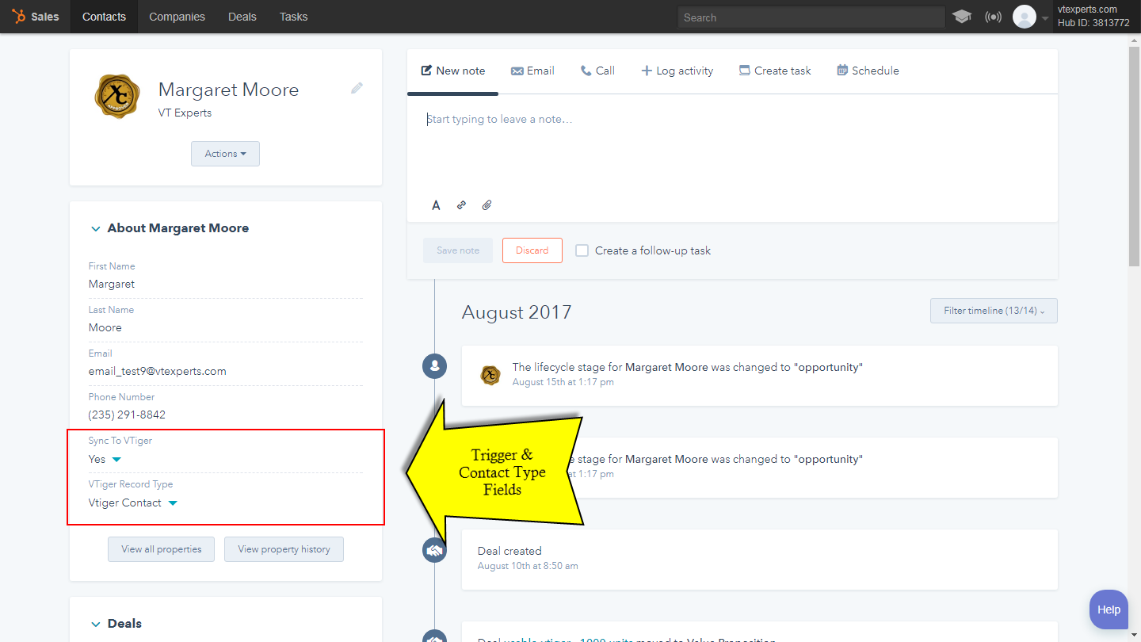The width and height of the screenshot is (1141, 642).
Task: Switch to the Email tab
Action: pos(532,71)
